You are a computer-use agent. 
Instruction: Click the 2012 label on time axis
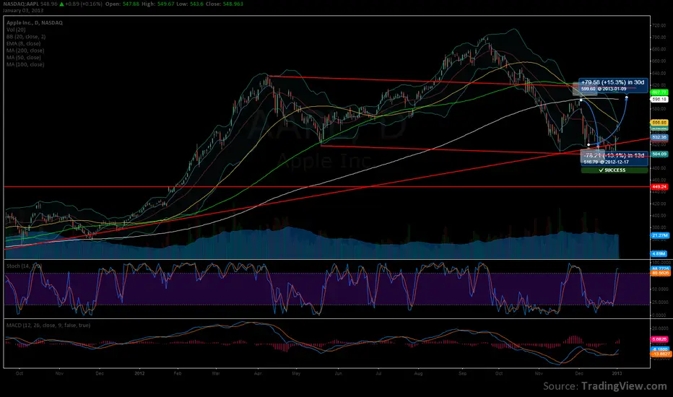coord(139,373)
